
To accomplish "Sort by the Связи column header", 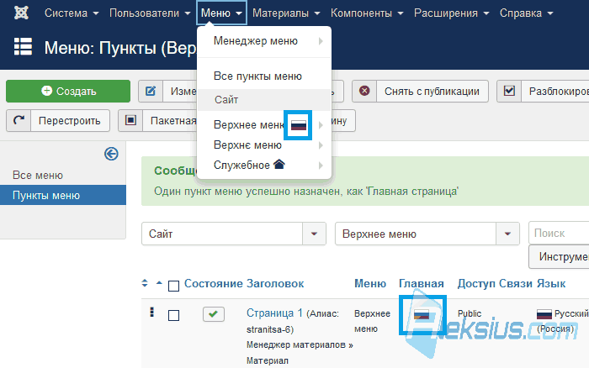I will (517, 284).
